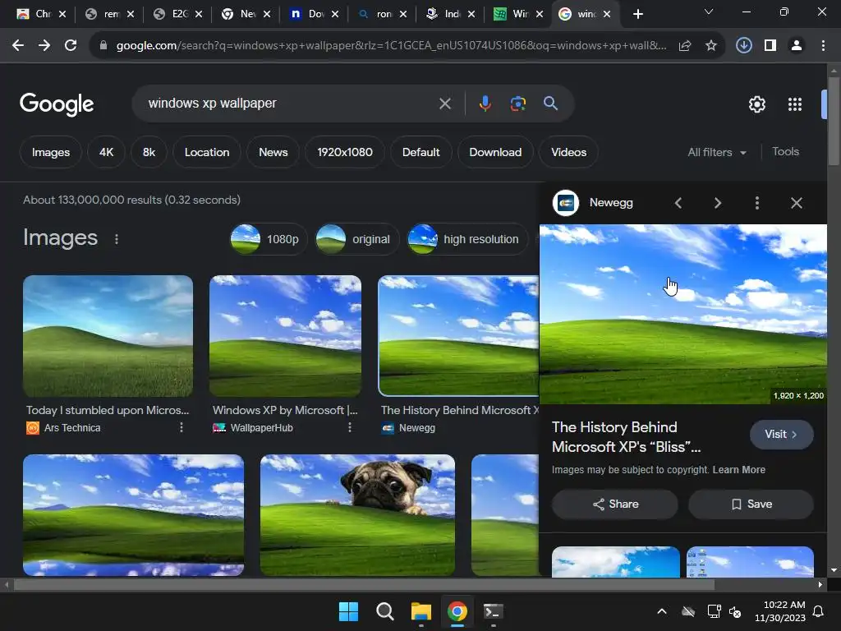Open Chrome three-dot menu

pyautogui.click(x=823, y=46)
